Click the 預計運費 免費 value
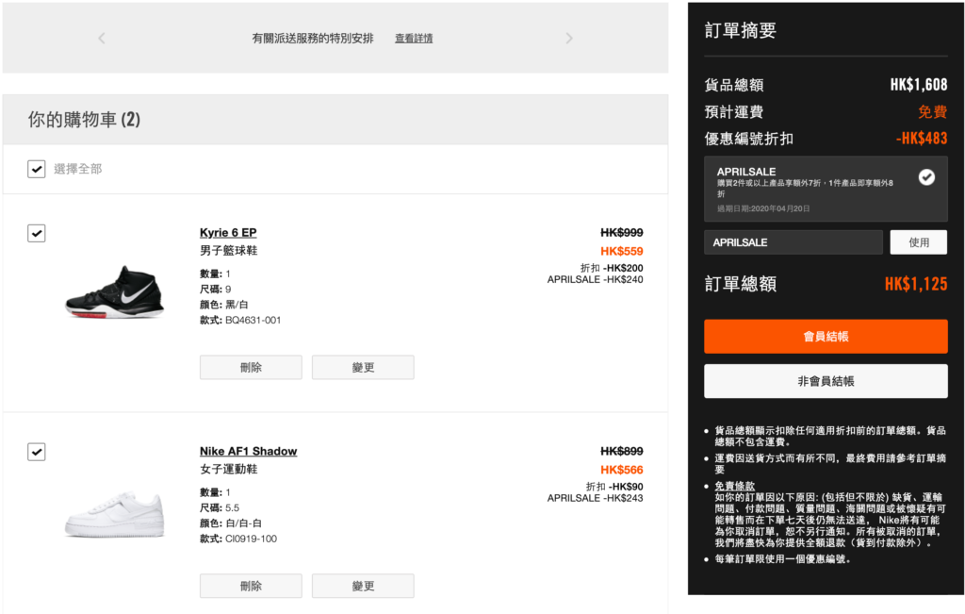Viewport: 965px width, 614px height. (932, 112)
